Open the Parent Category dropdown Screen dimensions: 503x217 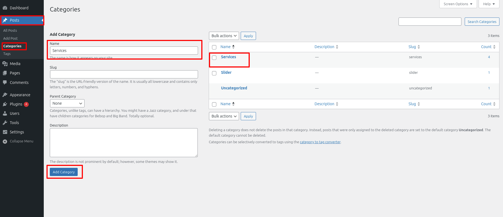(67, 103)
